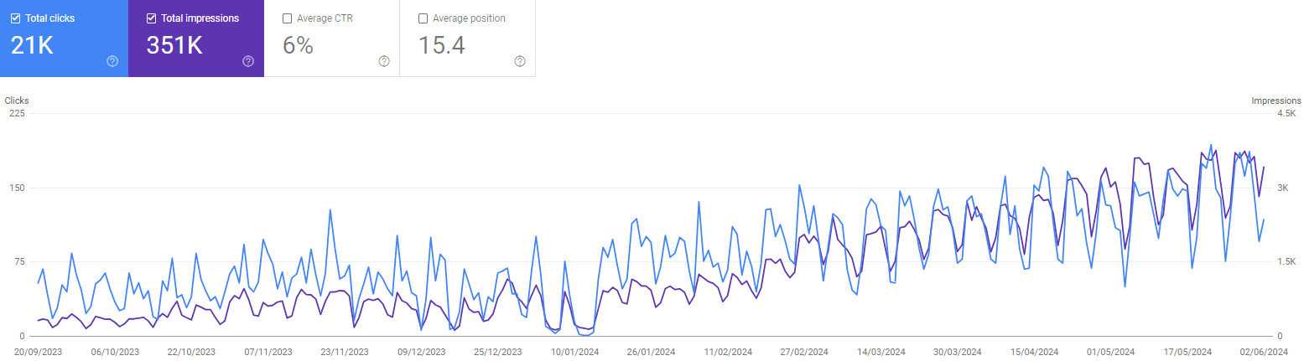Open the Average CTR help icon
The width and height of the screenshot is (1304, 361).
point(384,61)
